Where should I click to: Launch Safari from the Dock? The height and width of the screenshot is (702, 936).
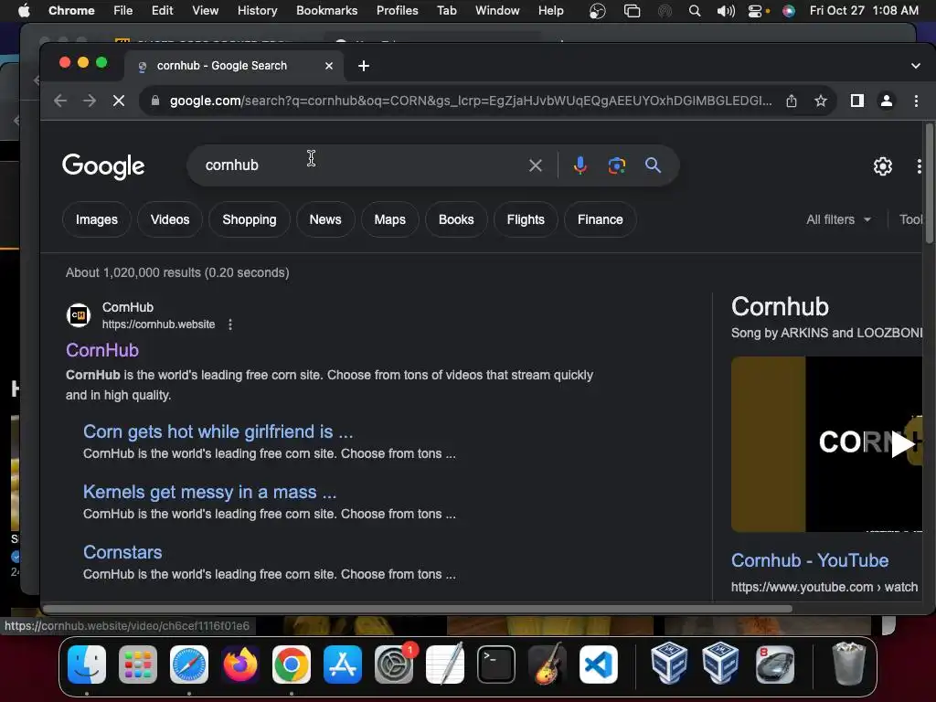189,665
